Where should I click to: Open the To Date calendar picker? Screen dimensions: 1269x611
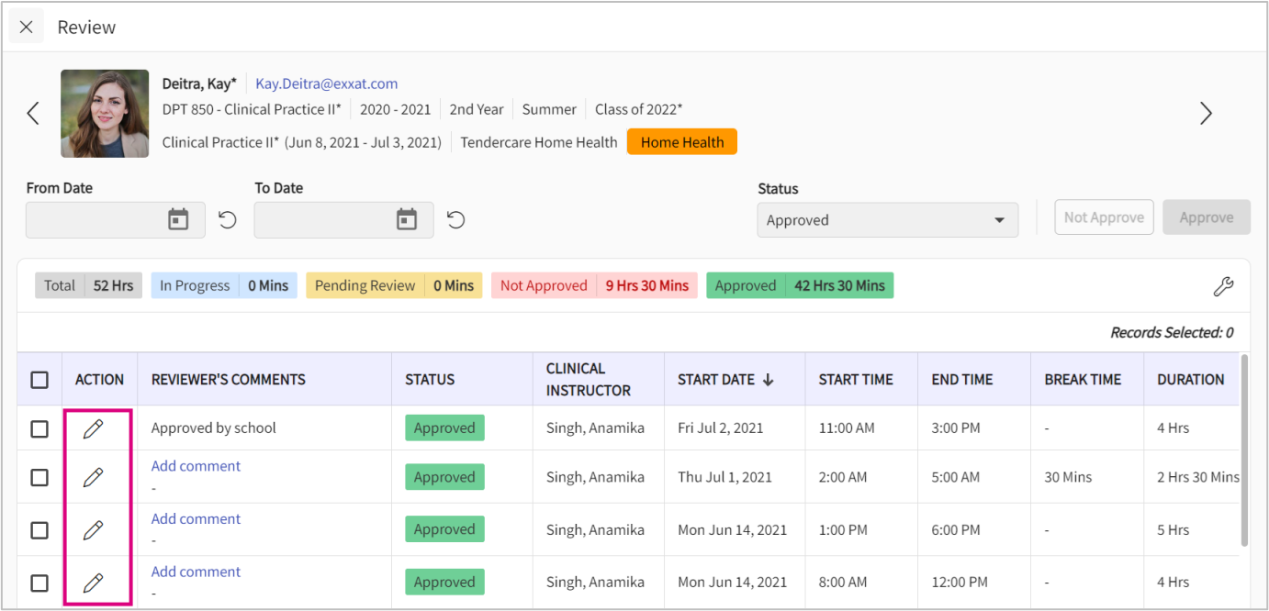pyautogui.click(x=407, y=220)
